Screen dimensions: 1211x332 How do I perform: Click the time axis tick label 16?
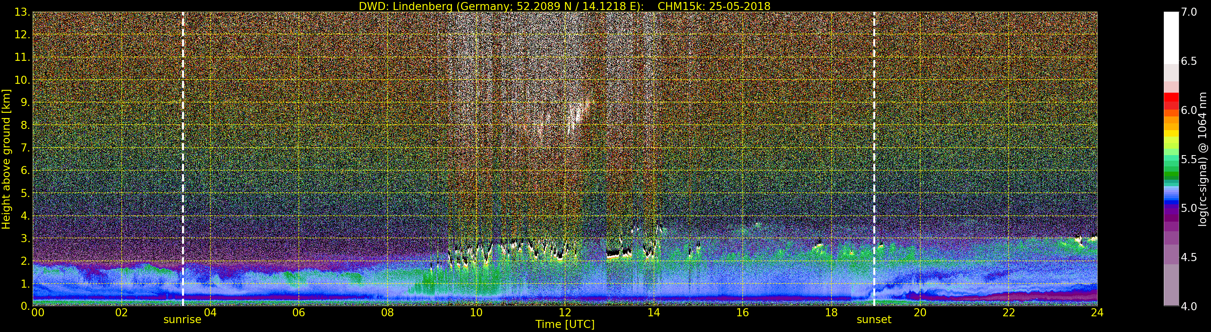tap(742, 313)
